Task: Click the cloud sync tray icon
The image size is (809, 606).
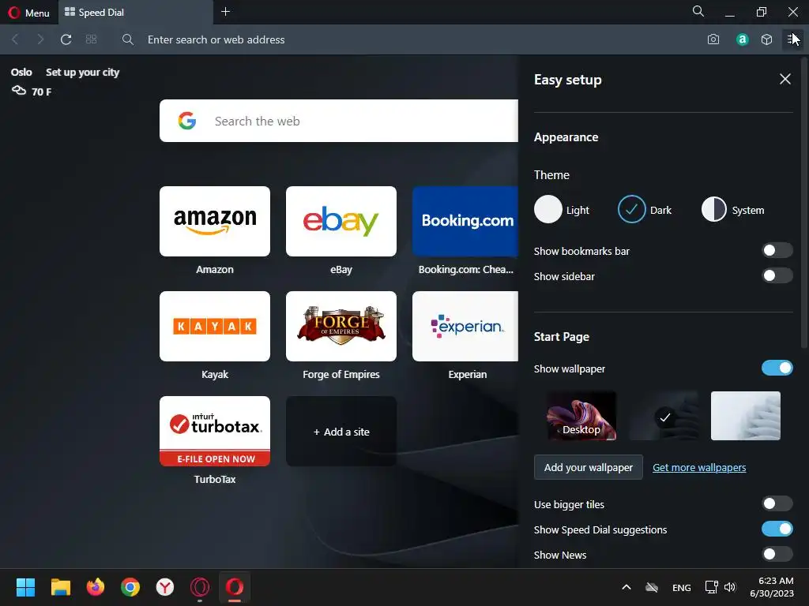Action: 652,587
